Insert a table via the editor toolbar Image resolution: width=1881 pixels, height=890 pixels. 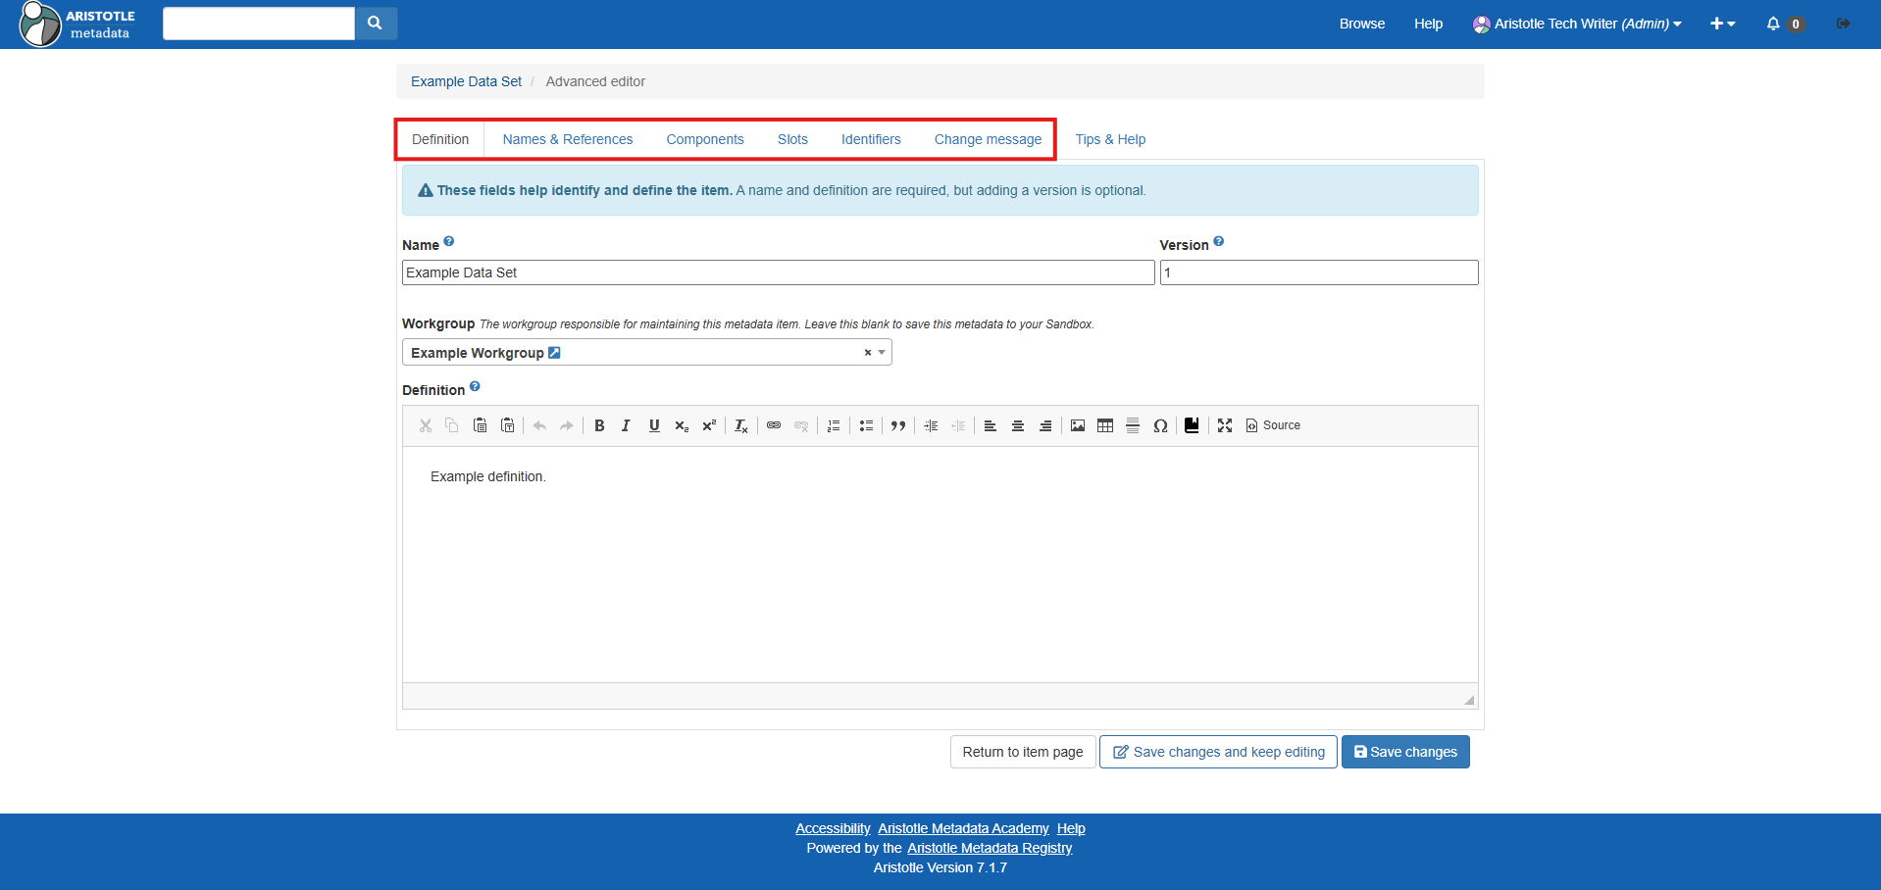point(1105,425)
